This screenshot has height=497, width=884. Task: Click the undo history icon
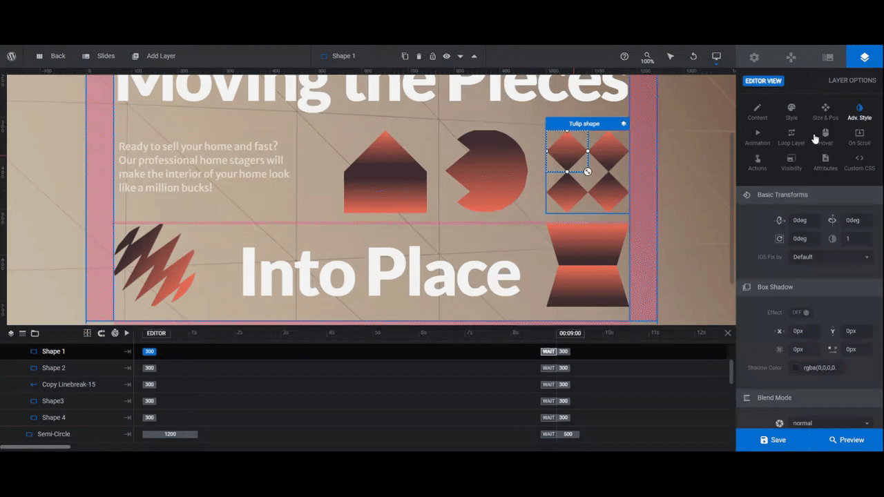693,56
